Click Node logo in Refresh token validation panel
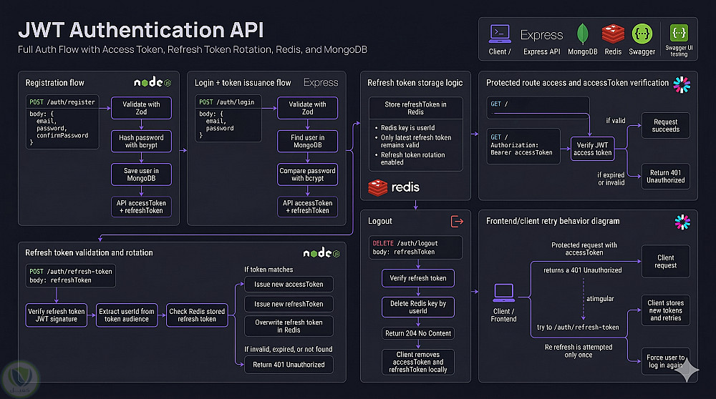The height and width of the screenshot is (399, 716). pos(321,252)
